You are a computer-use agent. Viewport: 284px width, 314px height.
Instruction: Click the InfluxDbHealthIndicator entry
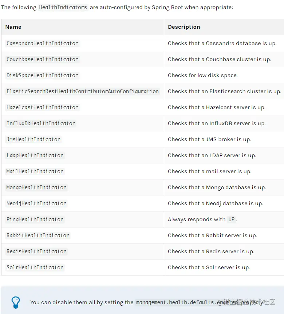(41, 123)
